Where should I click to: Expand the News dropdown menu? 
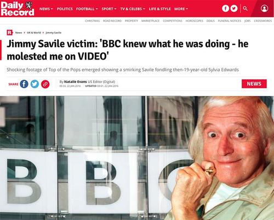[x=46, y=9]
